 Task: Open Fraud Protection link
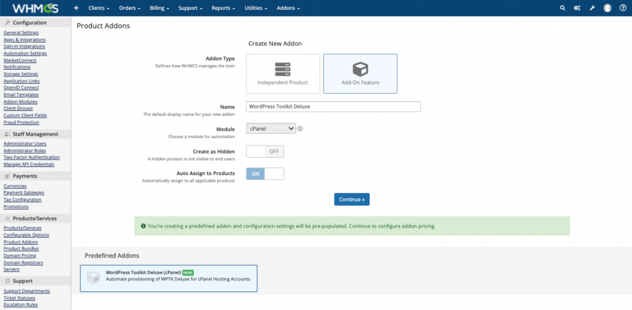coord(22,123)
